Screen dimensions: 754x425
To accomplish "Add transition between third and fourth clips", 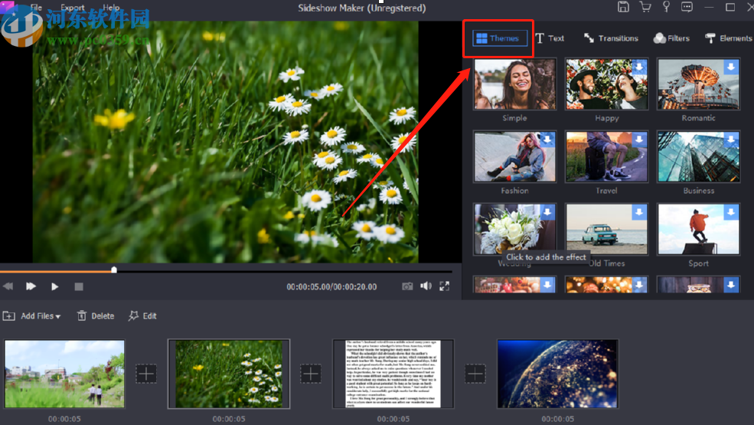I will click(475, 374).
